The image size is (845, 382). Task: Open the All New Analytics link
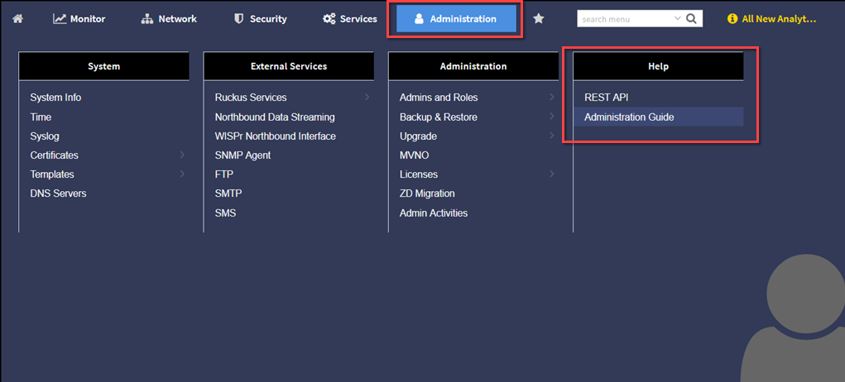coord(779,19)
